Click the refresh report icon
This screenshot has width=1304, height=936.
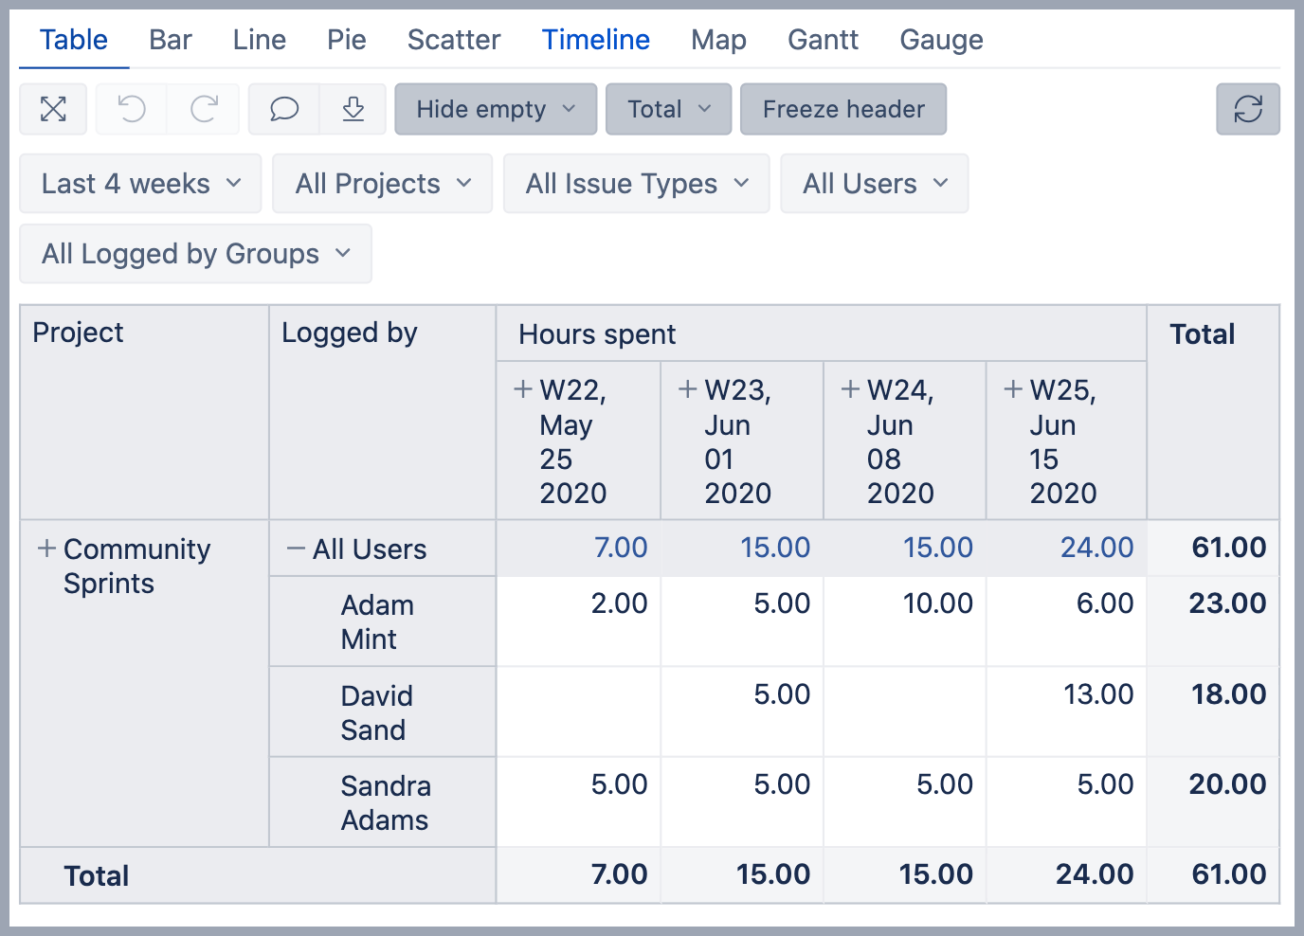click(1247, 109)
